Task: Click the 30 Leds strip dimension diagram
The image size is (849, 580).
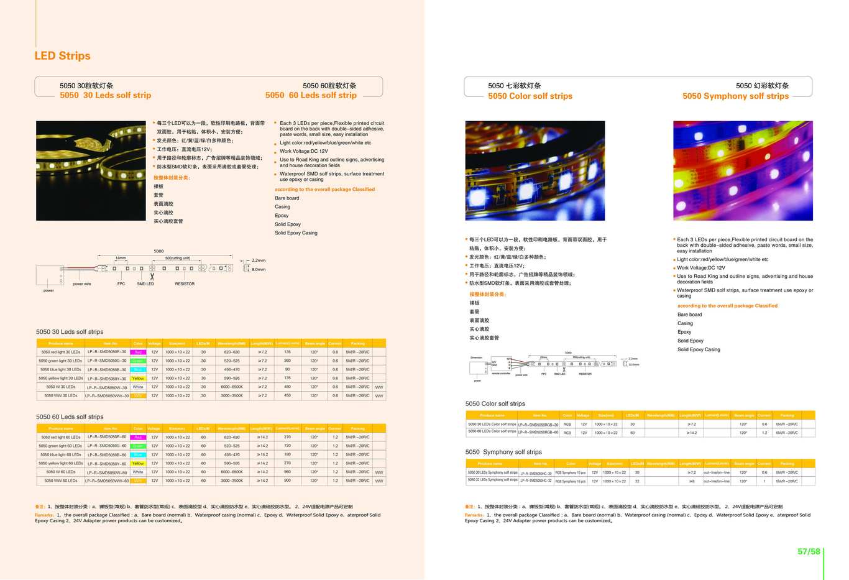Action: pyautogui.click(x=151, y=271)
